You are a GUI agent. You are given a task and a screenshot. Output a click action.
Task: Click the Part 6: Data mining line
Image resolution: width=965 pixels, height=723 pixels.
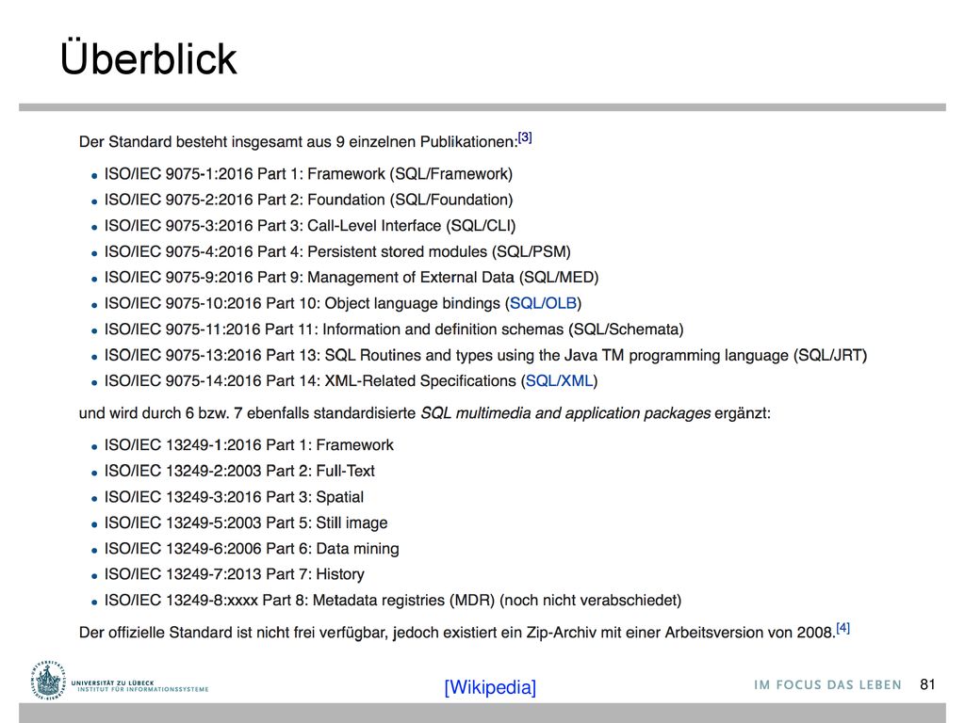tap(251, 549)
